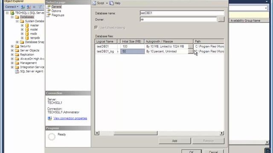This screenshot has width=273, height=153.
Task: Click the Path column header
Action: (209, 42)
